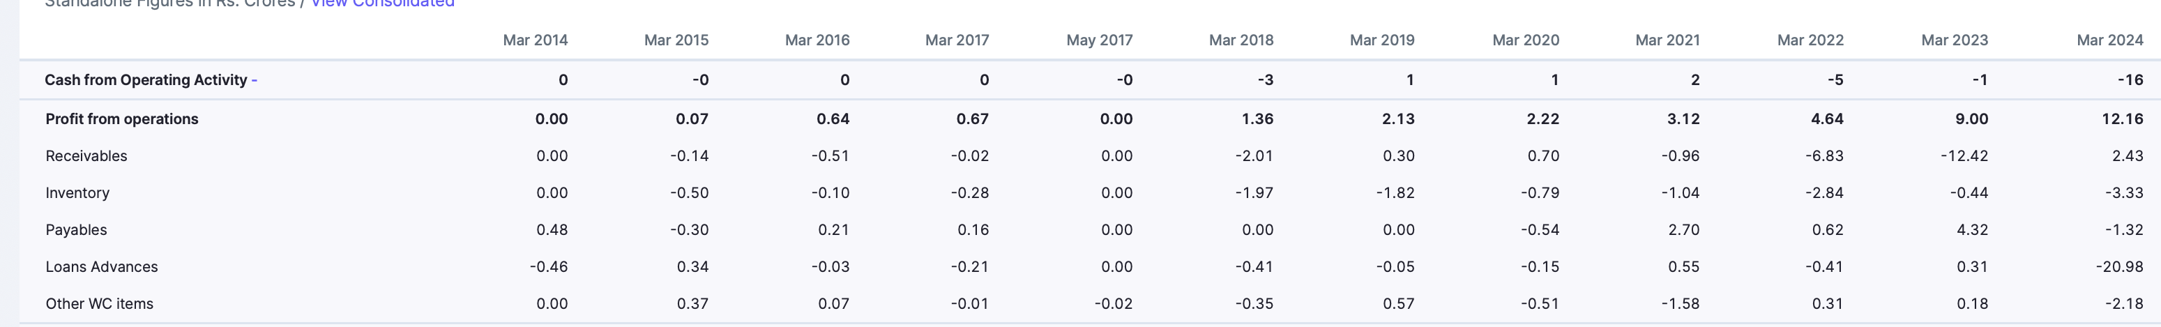Select the Mar 2020 column header
The width and height of the screenshot is (2161, 327).
tap(1525, 40)
